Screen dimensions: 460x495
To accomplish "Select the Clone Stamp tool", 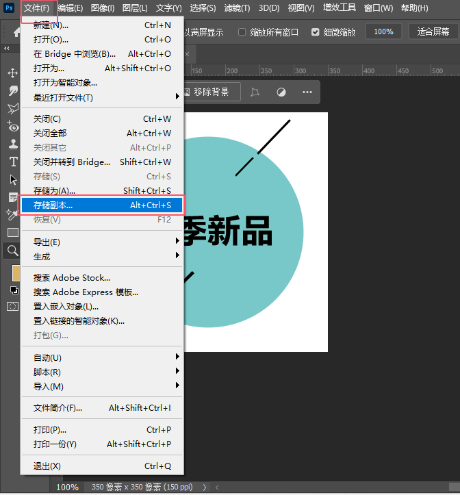I will pyautogui.click(x=13, y=144).
